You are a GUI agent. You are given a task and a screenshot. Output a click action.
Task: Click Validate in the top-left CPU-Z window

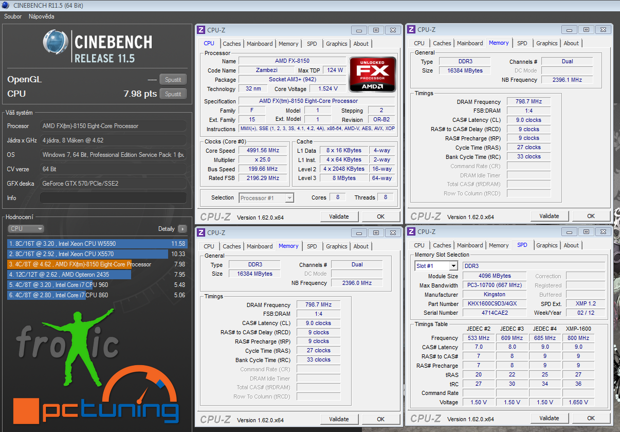[x=339, y=217]
